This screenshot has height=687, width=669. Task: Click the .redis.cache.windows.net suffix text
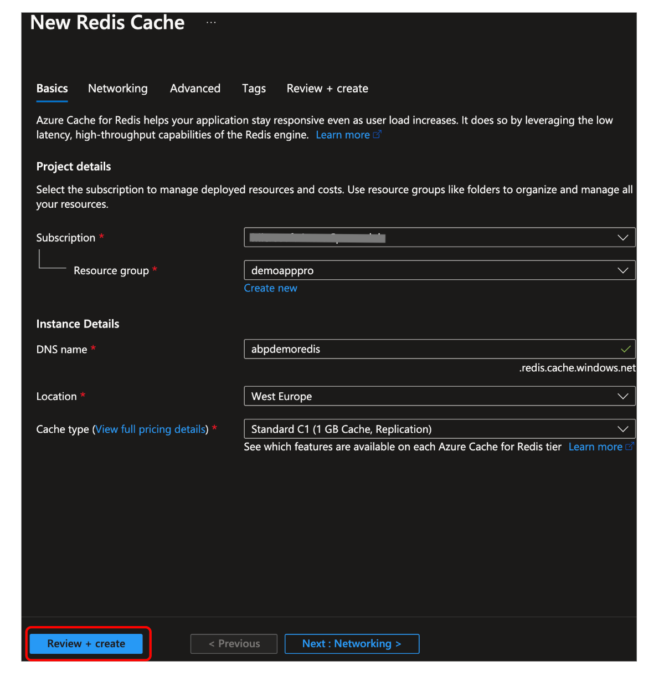click(x=577, y=368)
